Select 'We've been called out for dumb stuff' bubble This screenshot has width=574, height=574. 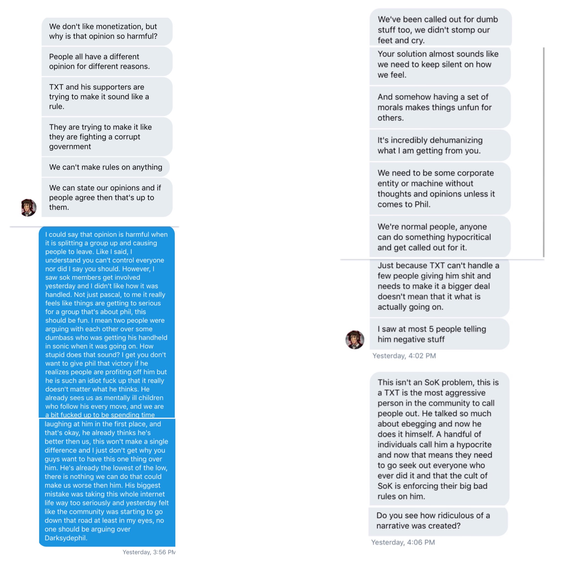pyautogui.click(x=441, y=27)
